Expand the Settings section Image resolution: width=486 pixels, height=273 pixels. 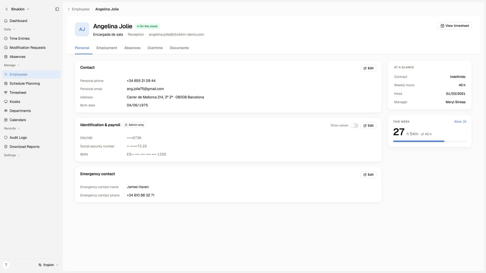click(x=12, y=155)
